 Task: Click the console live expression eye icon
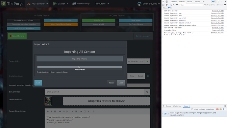click(177, 5)
